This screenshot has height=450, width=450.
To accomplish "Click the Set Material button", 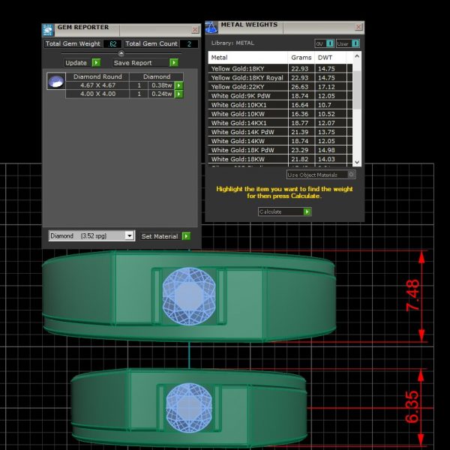I will pyautogui.click(x=166, y=236).
